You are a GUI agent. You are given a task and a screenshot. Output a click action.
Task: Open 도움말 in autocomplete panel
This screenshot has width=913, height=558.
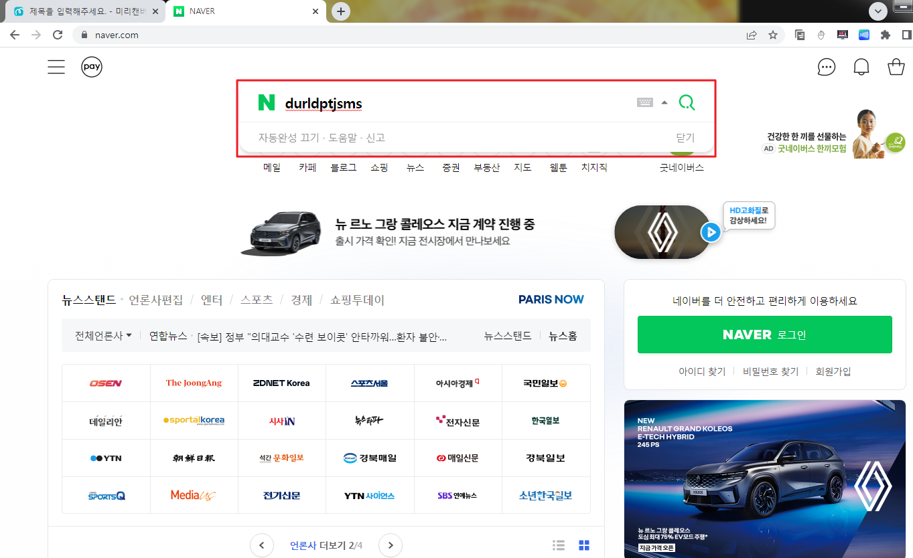(342, 138)
